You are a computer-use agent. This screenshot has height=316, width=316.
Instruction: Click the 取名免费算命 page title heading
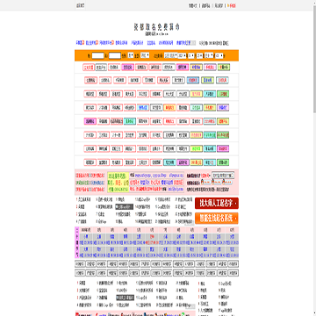[156, 27]
